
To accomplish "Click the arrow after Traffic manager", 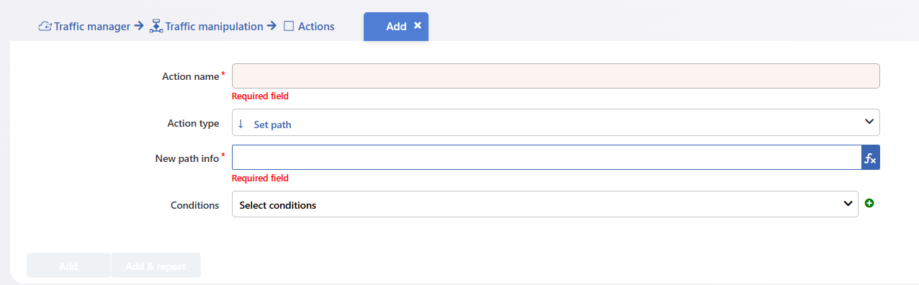I will 138,27.
